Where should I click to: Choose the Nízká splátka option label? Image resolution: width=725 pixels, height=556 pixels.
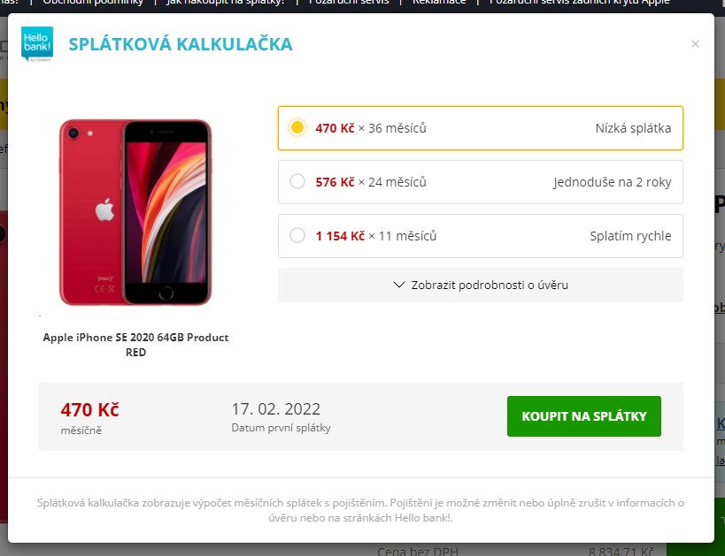click(633, 128)
